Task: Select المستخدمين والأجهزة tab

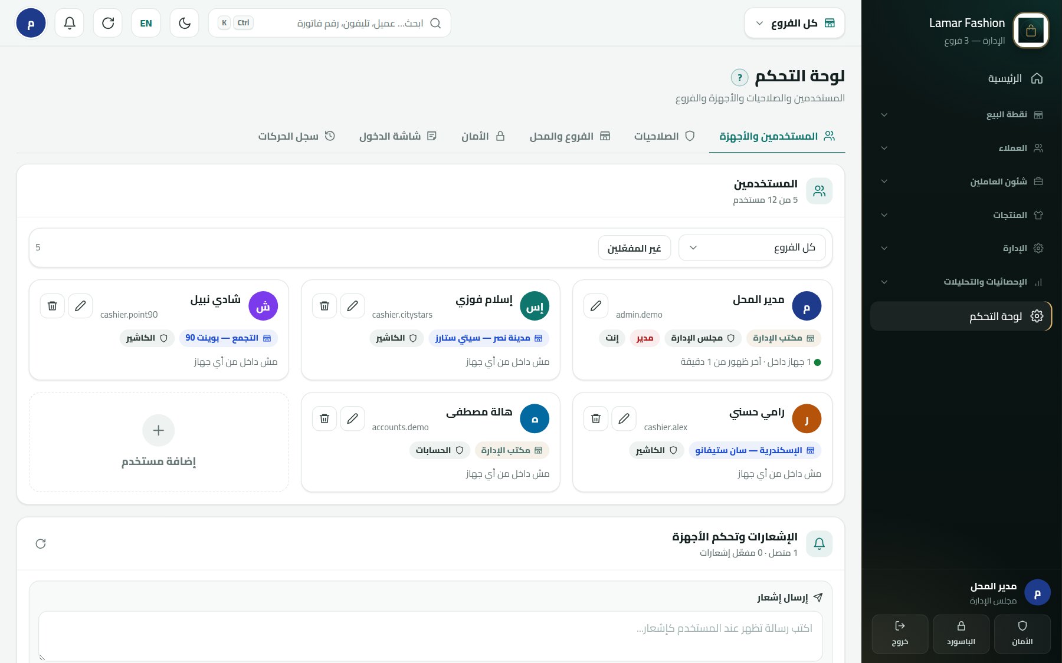Action: tap(777, 136)
